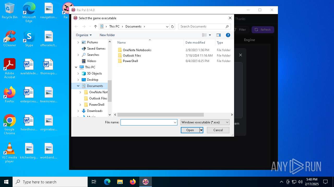Select the Google Chrome desktop icon

(x=10, y=125)
